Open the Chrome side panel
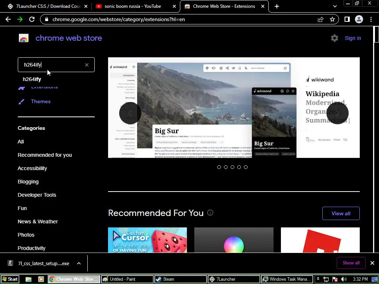 (x=347, y=19)
